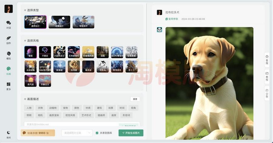The height and width of the screenshot is (143, 273).
Task: Open the 教程 tutorial panel
Action: pos(267,76)
